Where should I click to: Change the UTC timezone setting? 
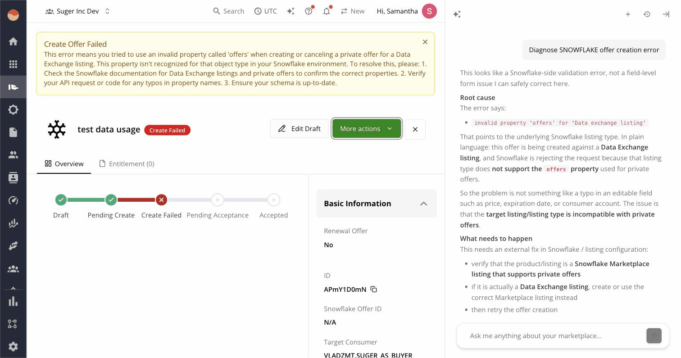[266, 11]
